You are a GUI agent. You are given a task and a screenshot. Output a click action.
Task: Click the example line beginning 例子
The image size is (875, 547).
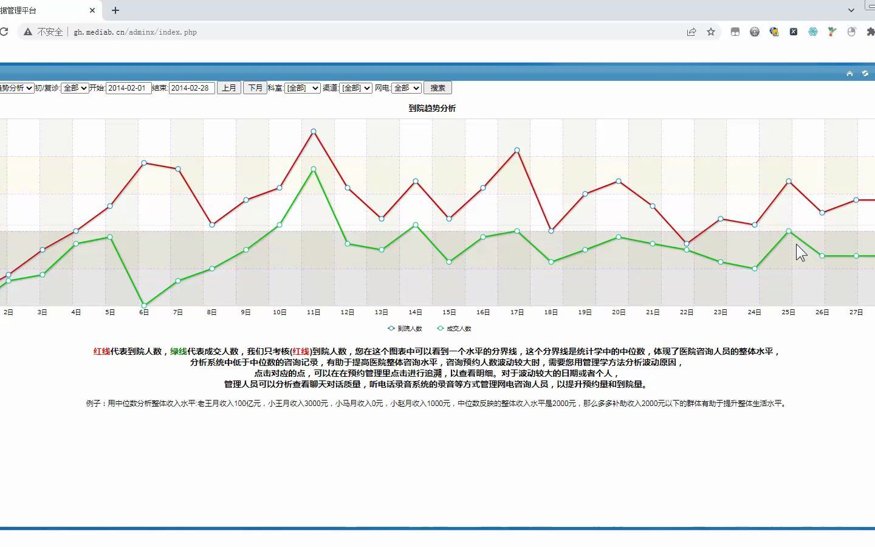(437, 404)
